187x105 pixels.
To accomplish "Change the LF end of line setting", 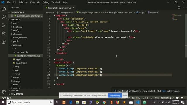I will pyautogui.click(x=151, y=98).
